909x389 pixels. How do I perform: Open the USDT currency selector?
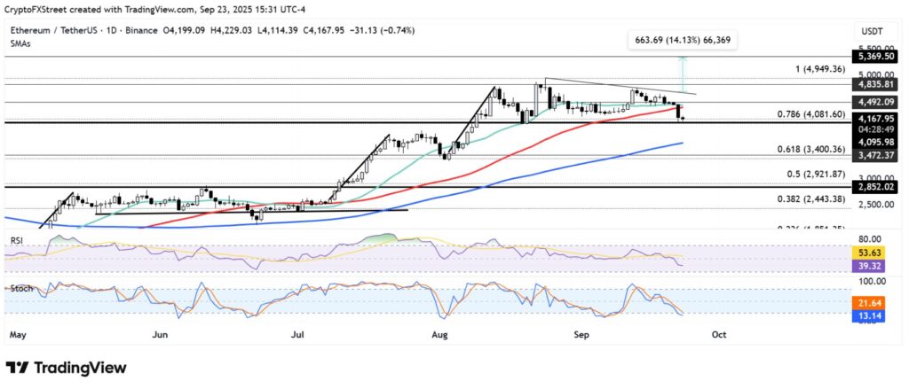pyautogui.click(x=873, y=31)
